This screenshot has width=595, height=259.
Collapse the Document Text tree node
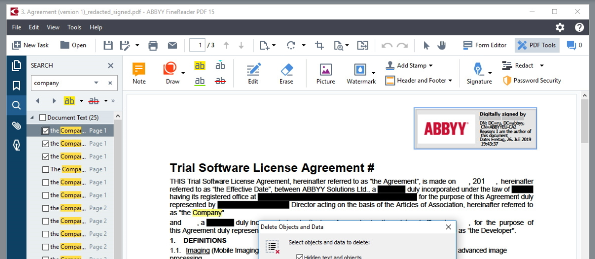pos(32,118)
